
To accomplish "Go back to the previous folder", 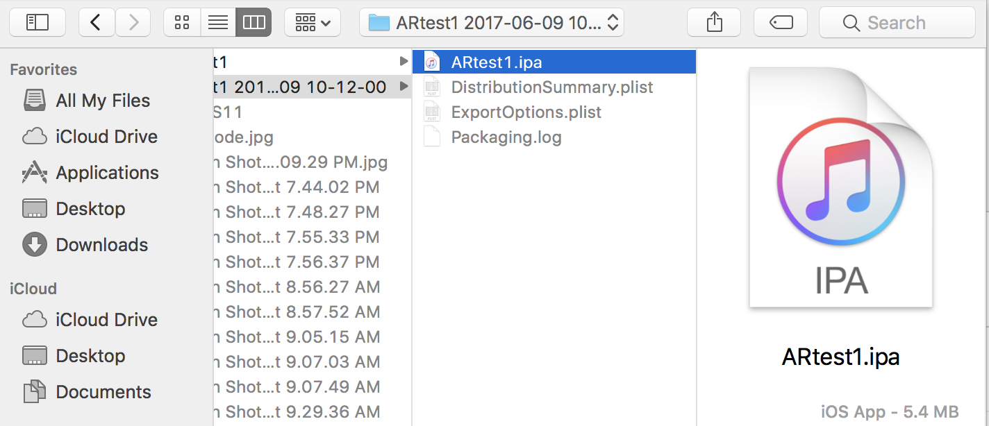I will tap(97, 23).
